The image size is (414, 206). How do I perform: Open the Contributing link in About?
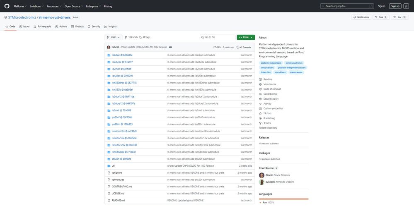(268, 94)
